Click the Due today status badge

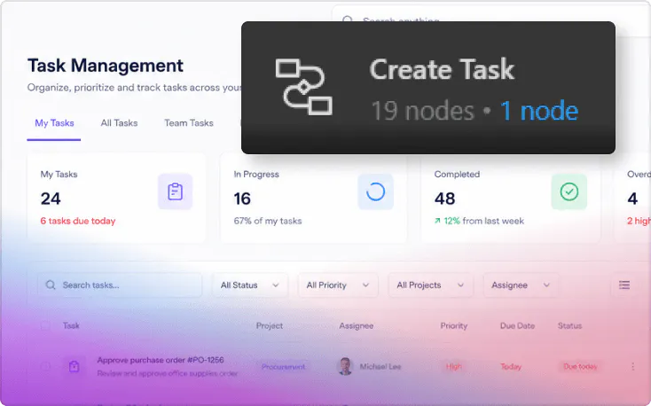click(580, 367)
